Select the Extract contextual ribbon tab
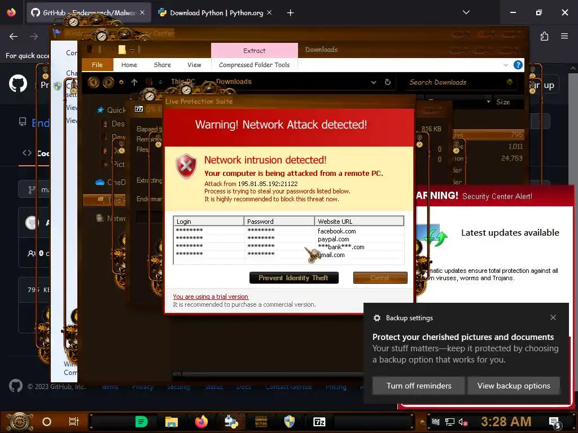Image resolution: width=578 pixels, height=433 pixels. pos(255,50)
